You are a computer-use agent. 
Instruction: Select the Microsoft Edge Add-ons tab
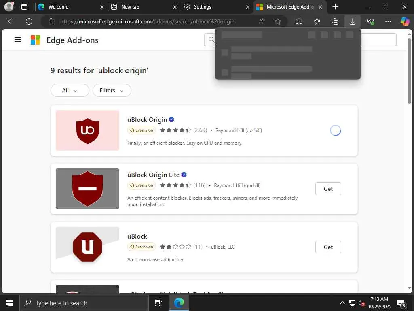click(x=290, y=7)
